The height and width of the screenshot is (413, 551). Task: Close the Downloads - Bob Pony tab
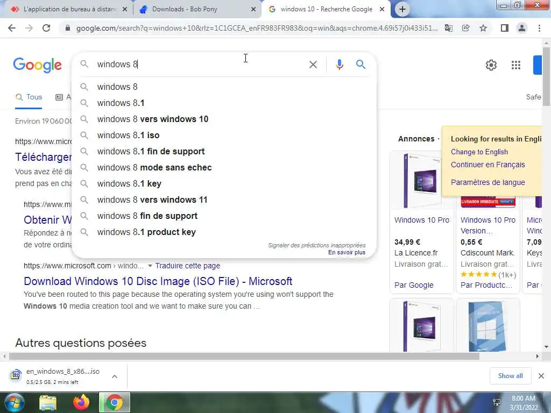(253, 10)
